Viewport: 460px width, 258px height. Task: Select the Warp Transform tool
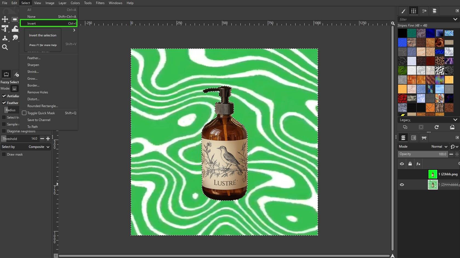coord(15,28)
